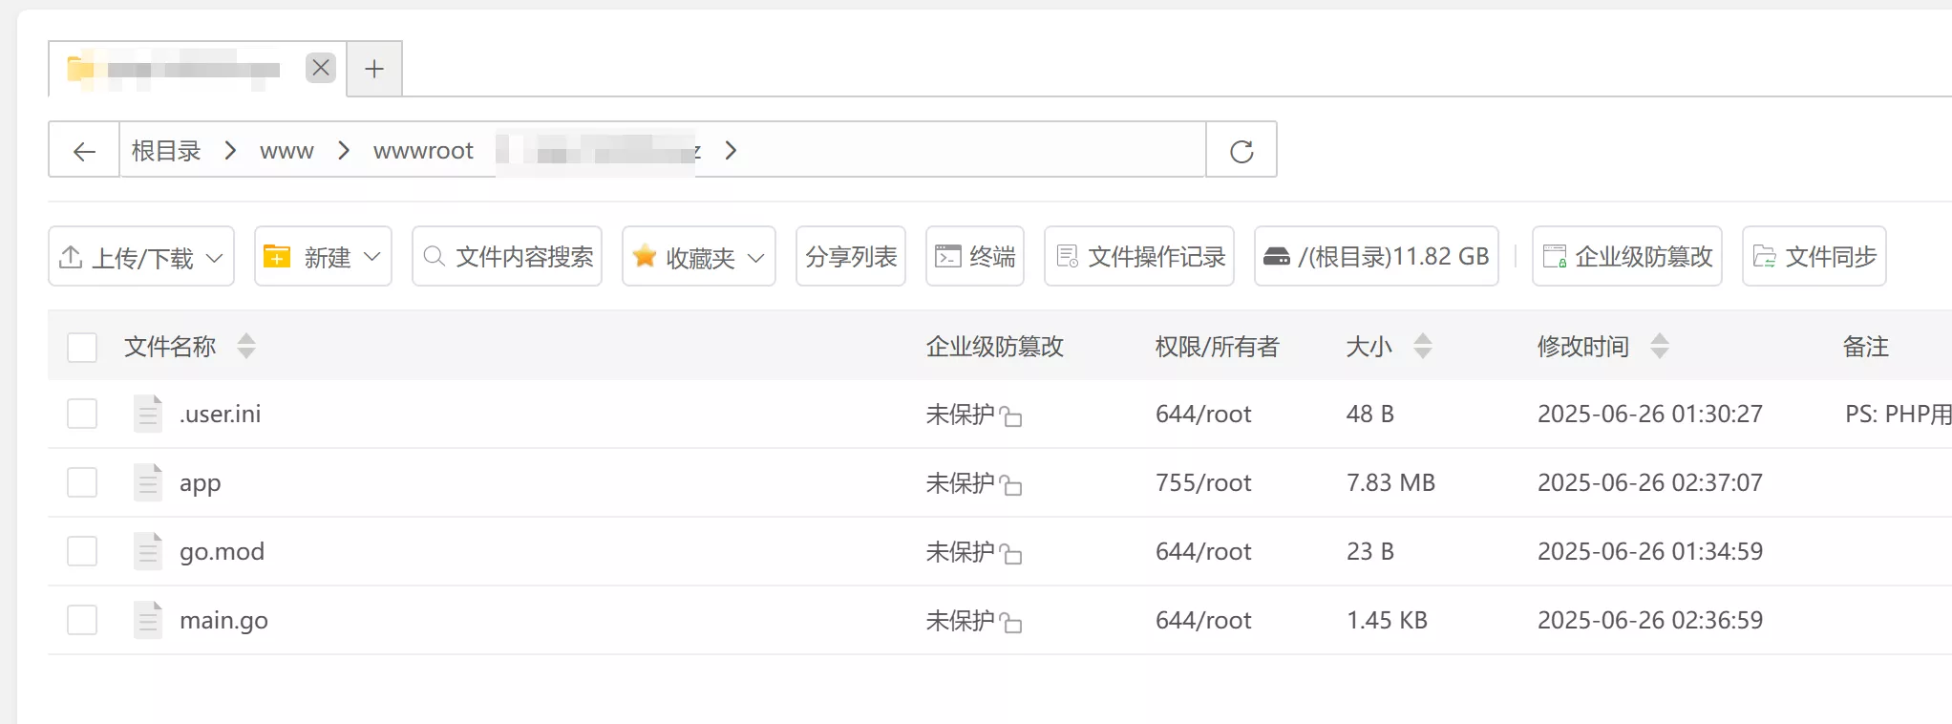Click 644/root permission of .user.ini

(1203, 414)
